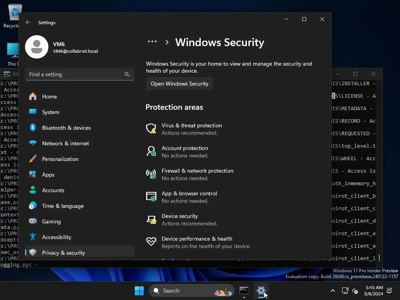
Task: Open This PC desktop icon
Action: pyautogui.click(x=12, y=54)
